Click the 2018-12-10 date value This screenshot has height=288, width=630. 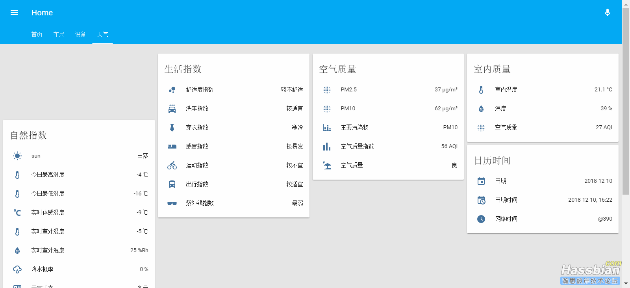click(598, 181)
